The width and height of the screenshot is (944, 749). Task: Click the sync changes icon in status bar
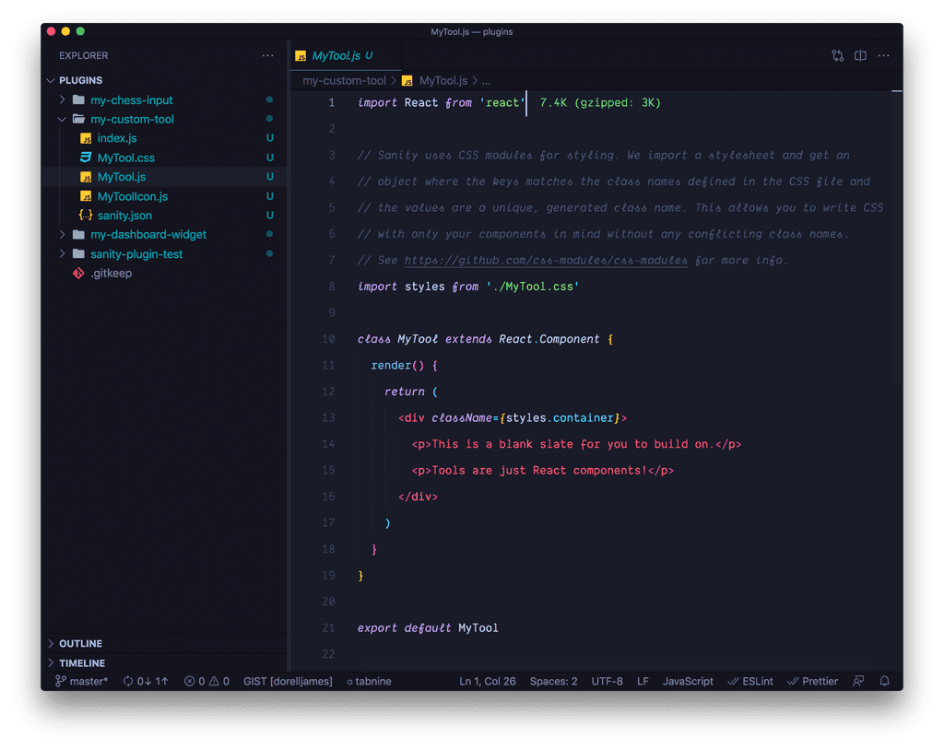pos(145,681)
